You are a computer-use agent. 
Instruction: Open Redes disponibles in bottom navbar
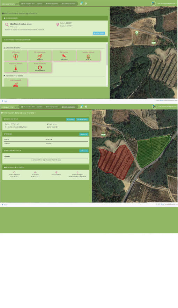coord(52,107)
